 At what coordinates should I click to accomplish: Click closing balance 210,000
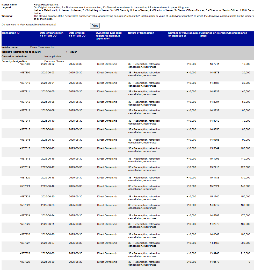click(245, 253)
